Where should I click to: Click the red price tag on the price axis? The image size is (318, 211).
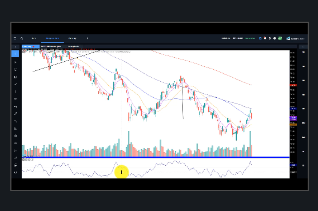point(293,85)
